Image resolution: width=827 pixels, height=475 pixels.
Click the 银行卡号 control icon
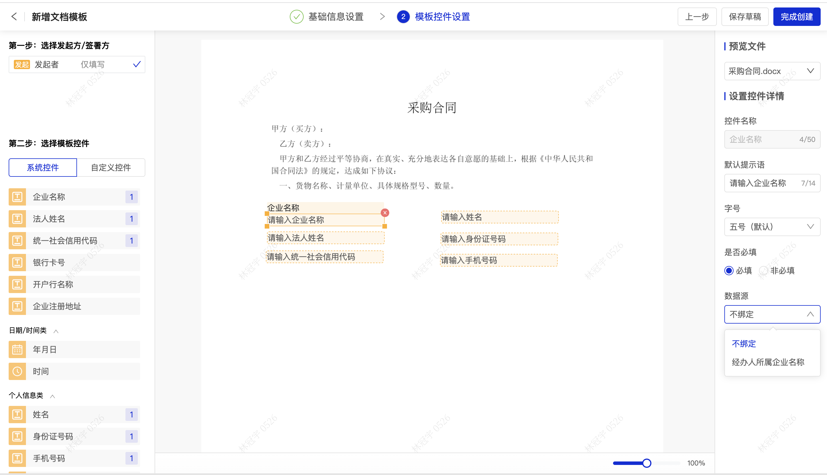pos(17,263)
